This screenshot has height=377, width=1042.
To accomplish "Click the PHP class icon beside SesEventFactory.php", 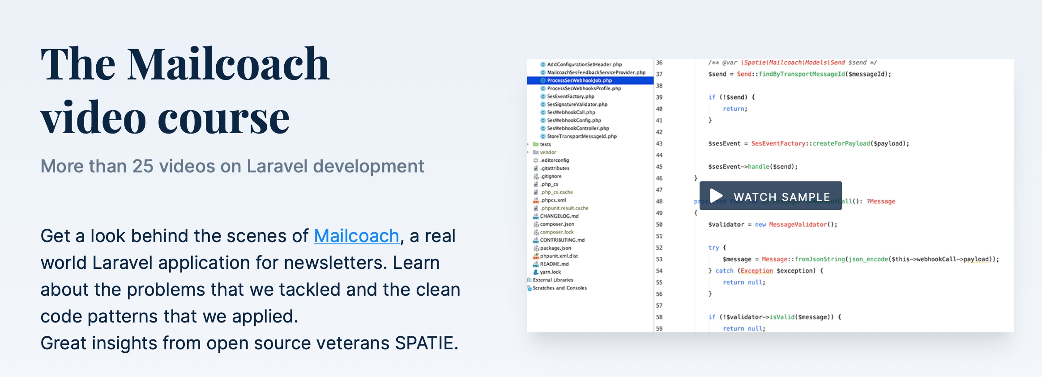I will point(543,96).
